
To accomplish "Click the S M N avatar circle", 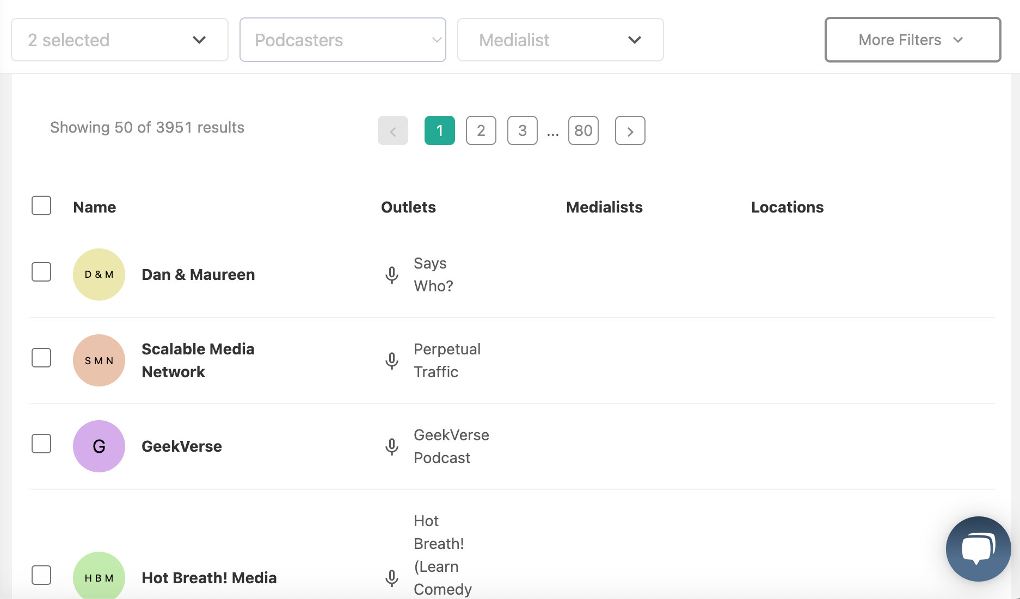I will (x=99, y=360).
